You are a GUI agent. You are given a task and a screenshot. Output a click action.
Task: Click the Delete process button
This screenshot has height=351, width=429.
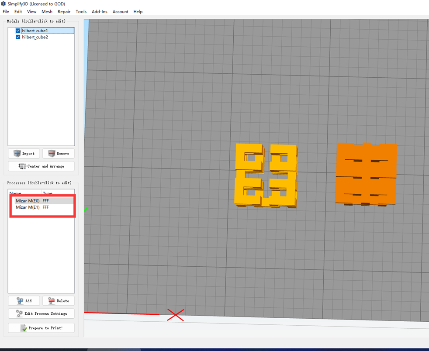pos(58,301)
